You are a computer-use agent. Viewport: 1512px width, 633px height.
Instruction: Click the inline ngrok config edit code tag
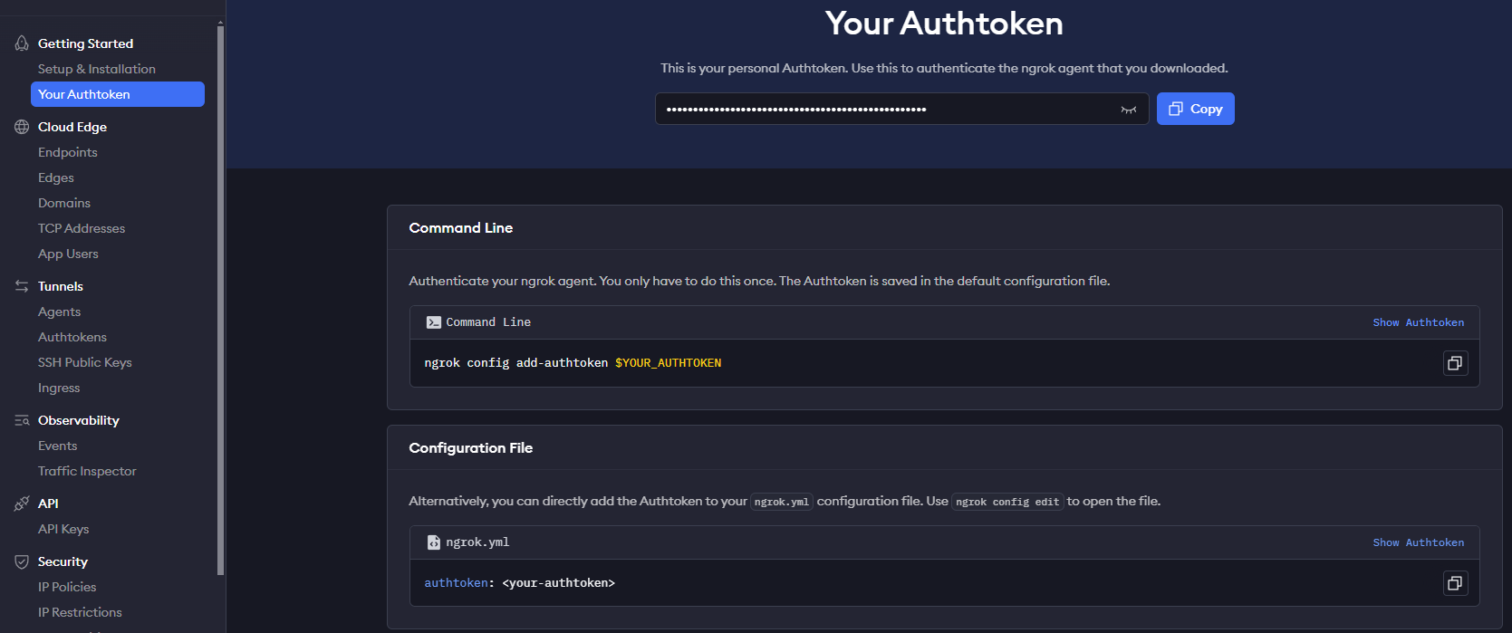coord(1007,502)
